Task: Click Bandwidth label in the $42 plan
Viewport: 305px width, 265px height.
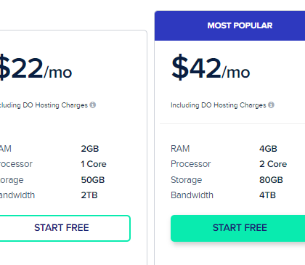Action: click(192, 195)
